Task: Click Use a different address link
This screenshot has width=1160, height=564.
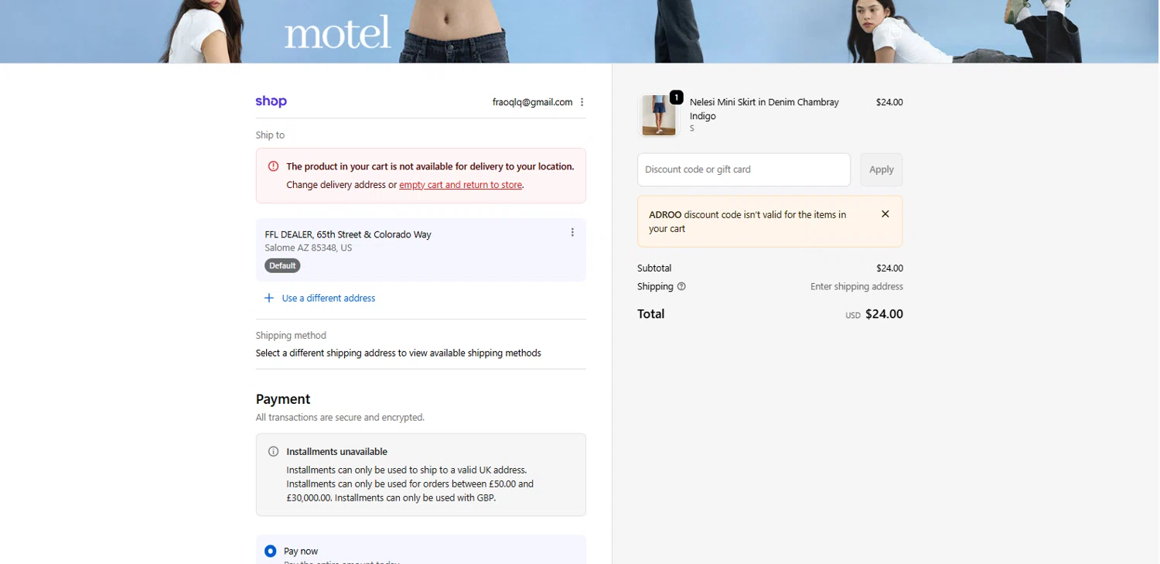Action: tap(328, 298)
